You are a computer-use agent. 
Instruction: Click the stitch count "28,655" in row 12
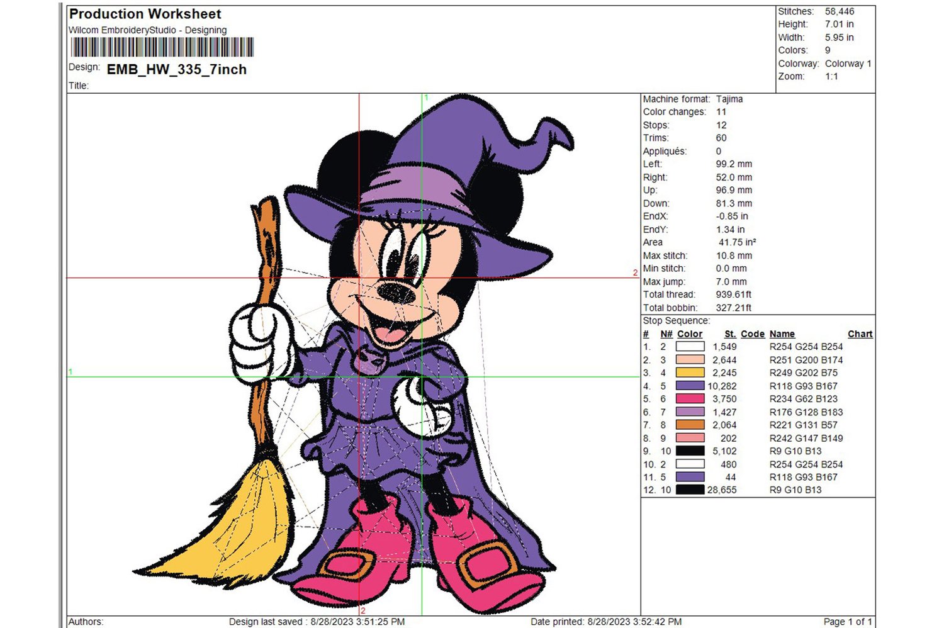coord(722,490)
